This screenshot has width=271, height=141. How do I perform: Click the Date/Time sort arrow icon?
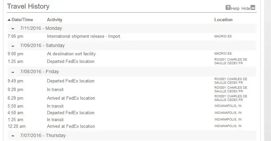pyautogui.click(x=9, y=20)
